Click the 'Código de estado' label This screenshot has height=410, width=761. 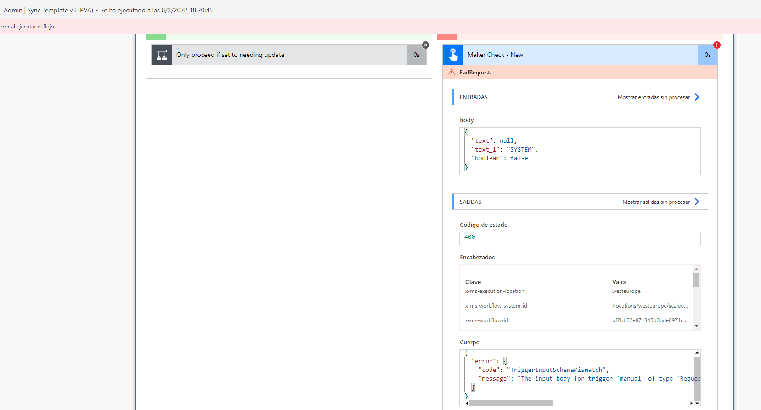(x=484, y=225)
